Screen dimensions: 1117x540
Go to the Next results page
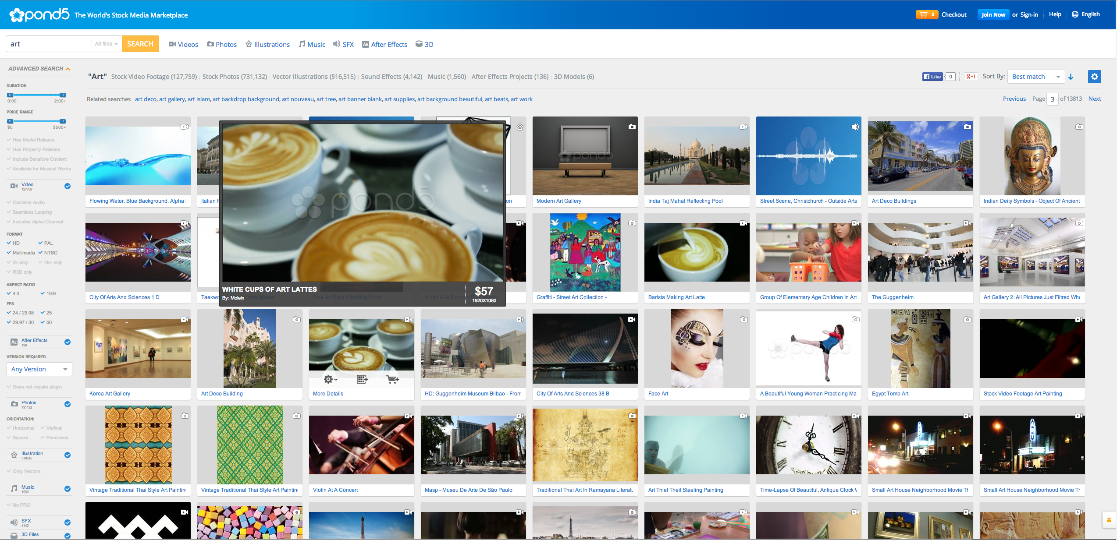click(x=1094, y=99)
